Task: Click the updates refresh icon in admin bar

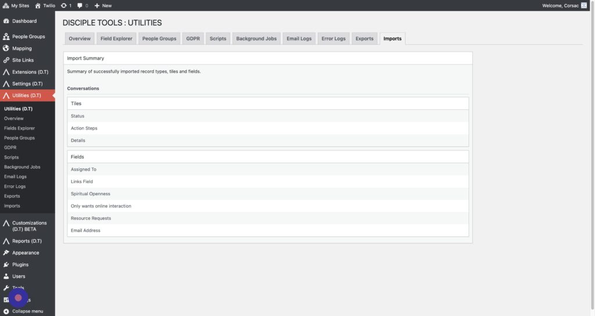Action: coord(64,5)
